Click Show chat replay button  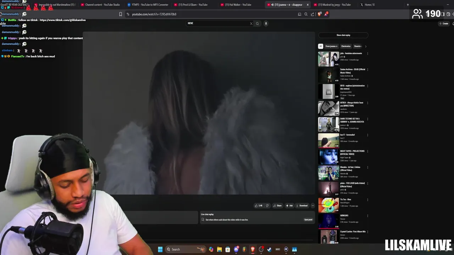[x=343, y=35]
